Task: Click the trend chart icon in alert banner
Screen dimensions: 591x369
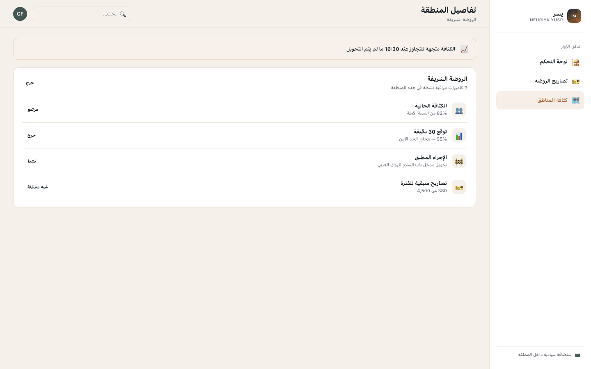Action: coord(464,49)
